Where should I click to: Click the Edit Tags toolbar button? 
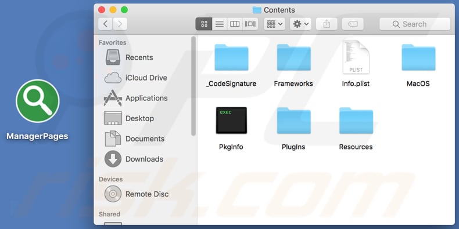[353, 24]
